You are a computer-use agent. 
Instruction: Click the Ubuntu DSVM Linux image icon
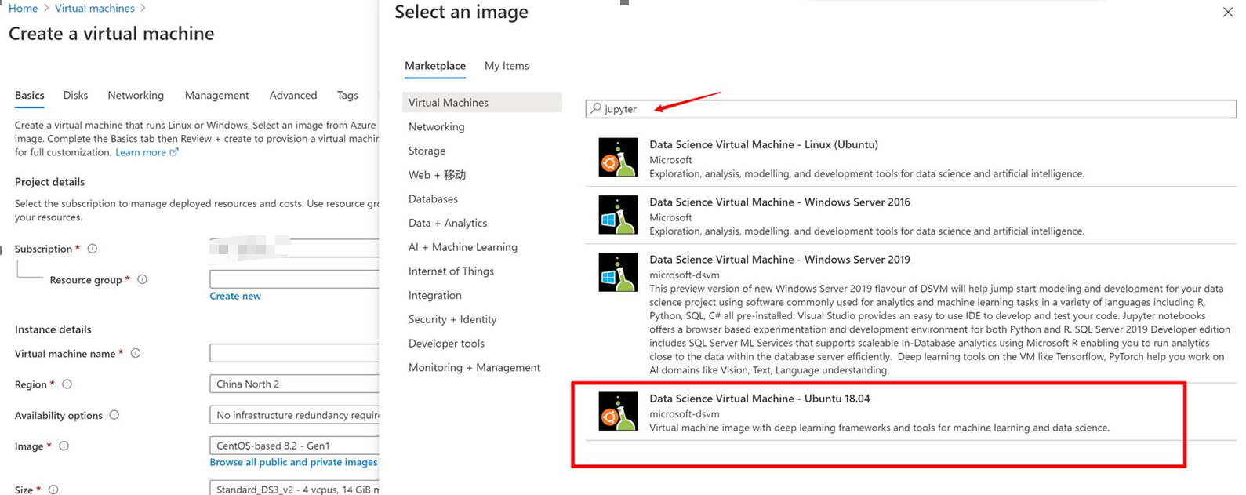[618, 158]
